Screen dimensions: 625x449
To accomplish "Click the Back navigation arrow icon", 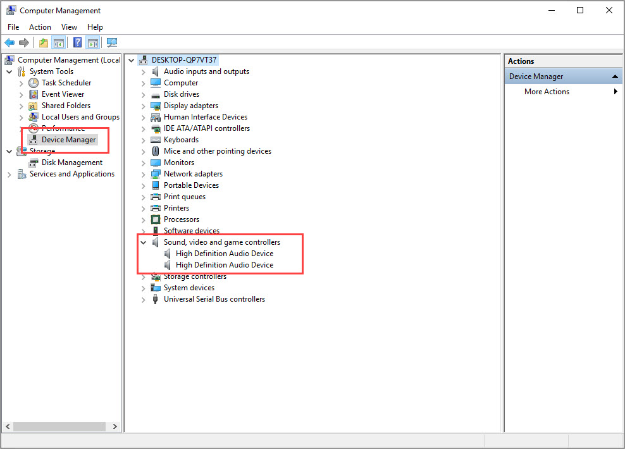I will 9,42.
